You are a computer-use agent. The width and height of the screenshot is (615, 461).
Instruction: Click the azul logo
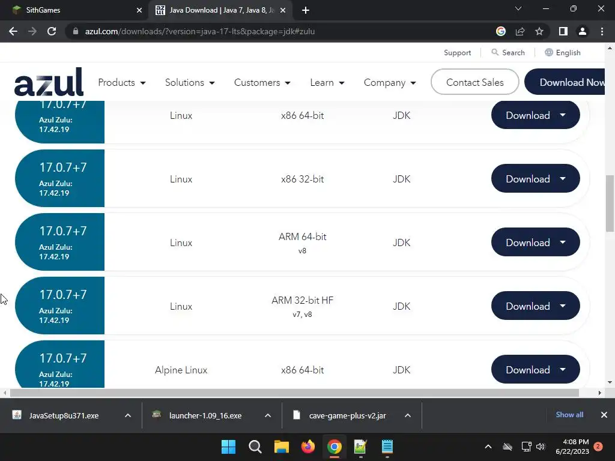[49, 82]
